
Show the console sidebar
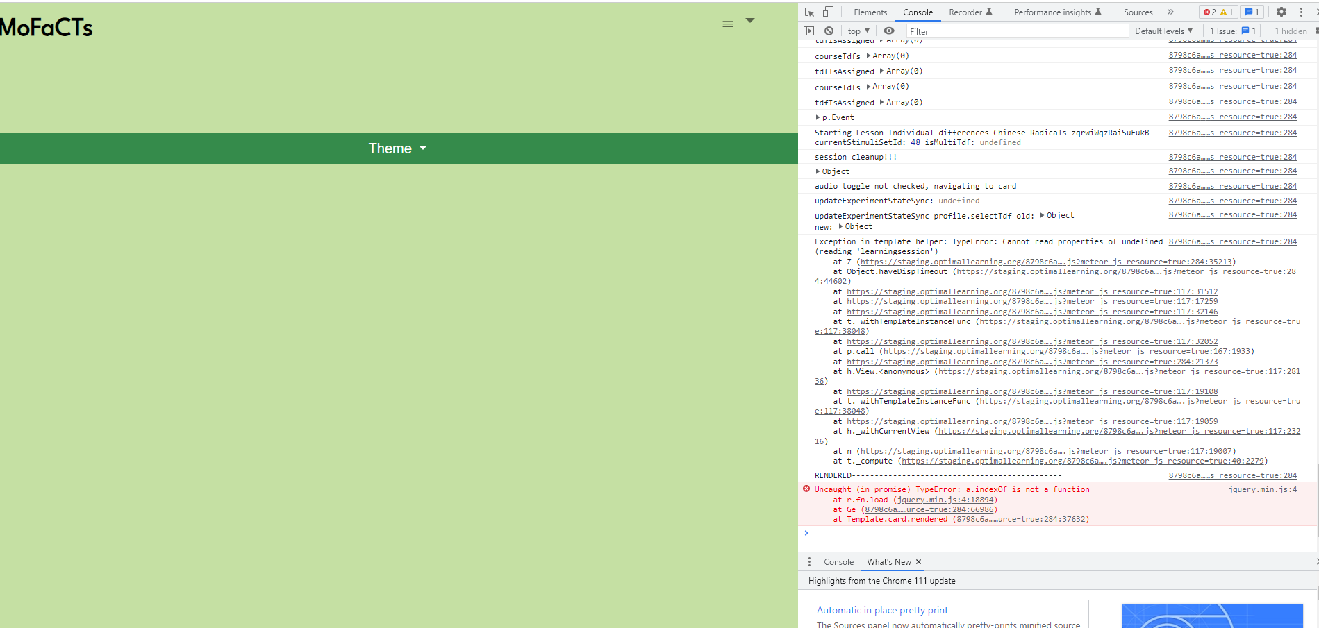coord(809,31)
